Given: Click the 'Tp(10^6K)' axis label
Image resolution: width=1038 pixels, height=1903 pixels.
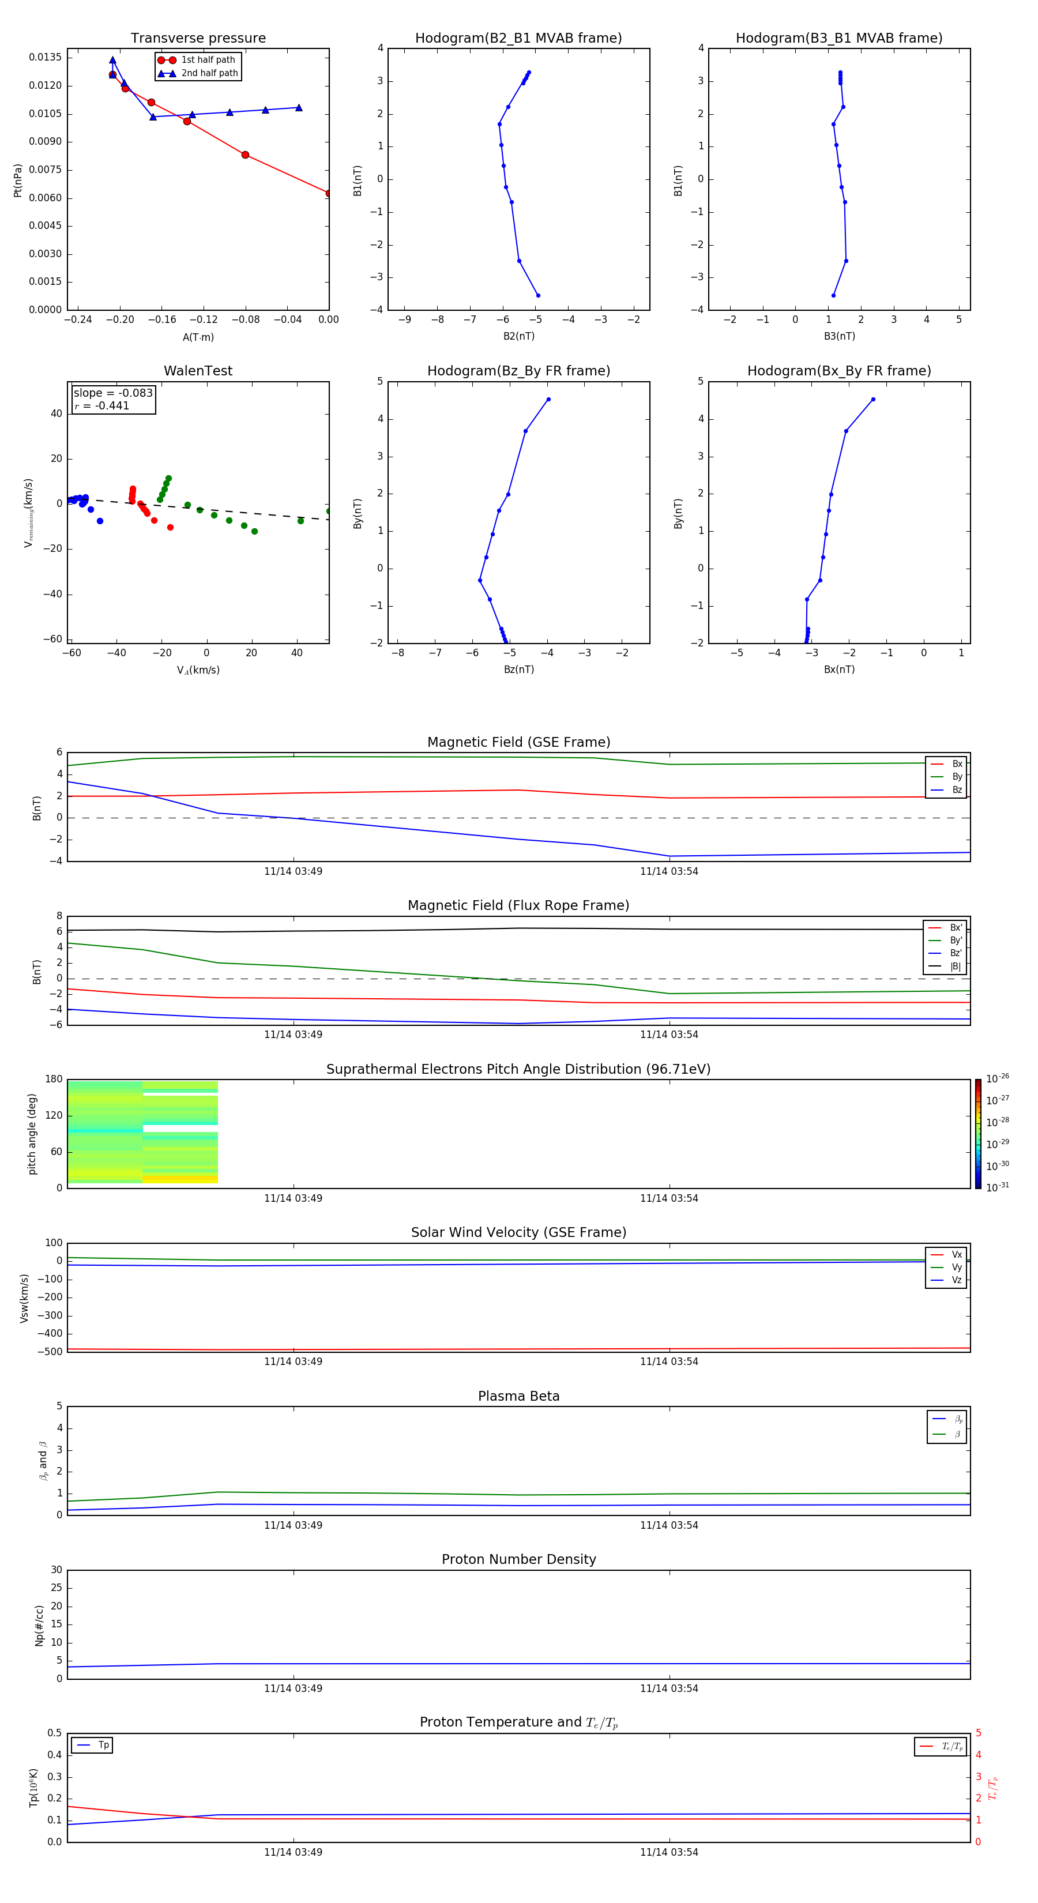Looking at the screenshot, I should tap(33, 1788).
